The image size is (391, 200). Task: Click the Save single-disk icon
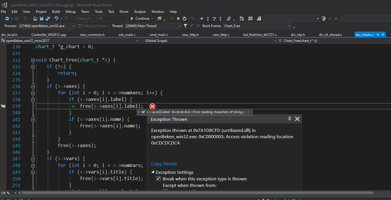pyautogui.click(x=42, y=19)
